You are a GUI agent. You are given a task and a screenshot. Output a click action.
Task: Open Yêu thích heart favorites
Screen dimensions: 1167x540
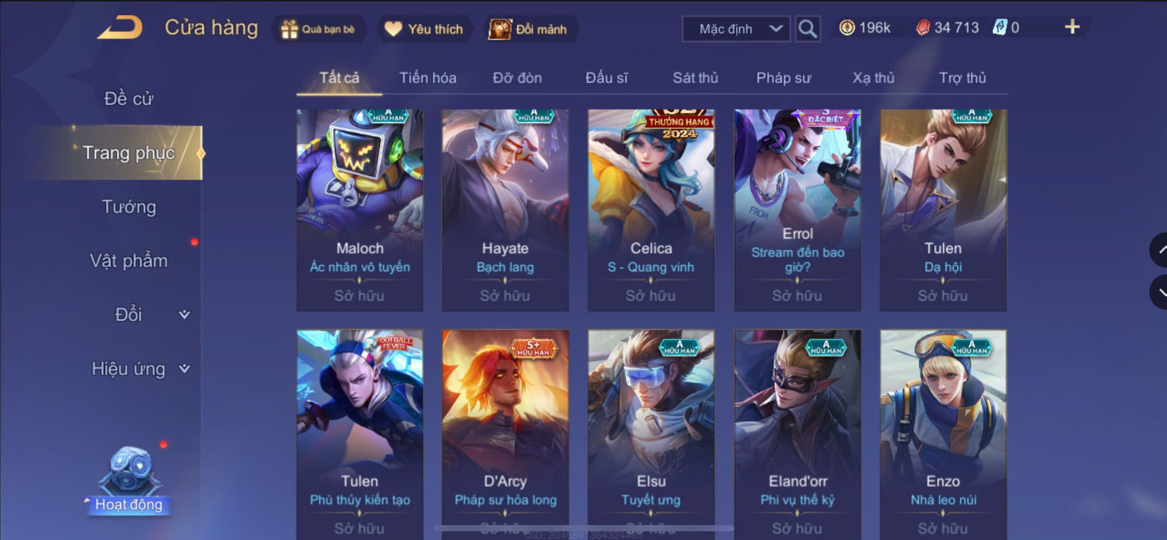(x=393, y=29)
